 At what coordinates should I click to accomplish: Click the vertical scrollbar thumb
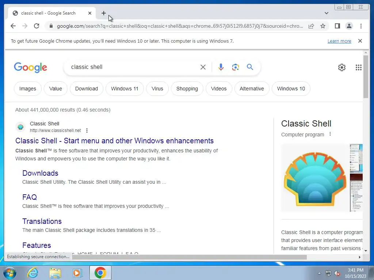pyautogui.click(x=366, y=77)
